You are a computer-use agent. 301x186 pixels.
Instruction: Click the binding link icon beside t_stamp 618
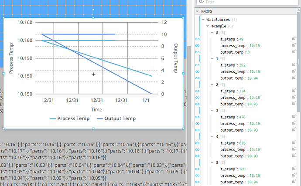click(197, 143)
